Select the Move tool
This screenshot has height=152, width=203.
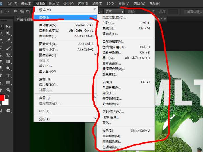coord(8,27)
